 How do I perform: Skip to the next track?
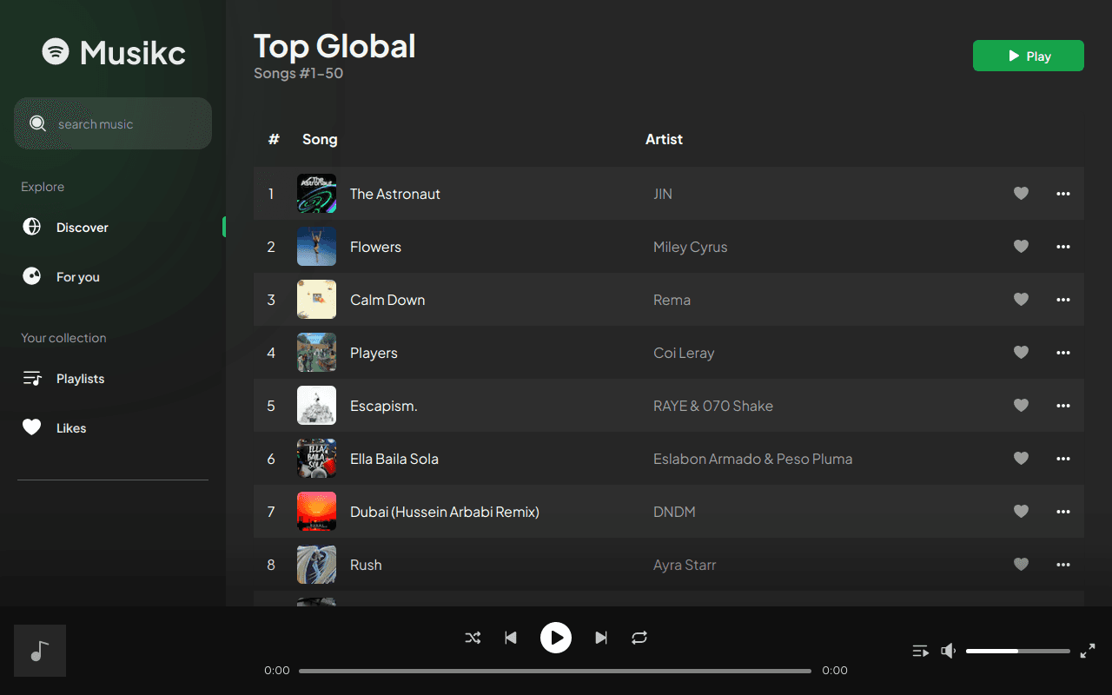(601, 638)
